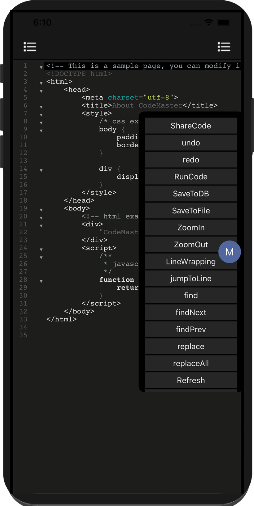
Task: Open the right list menu icon
Action: pos(224,47)
